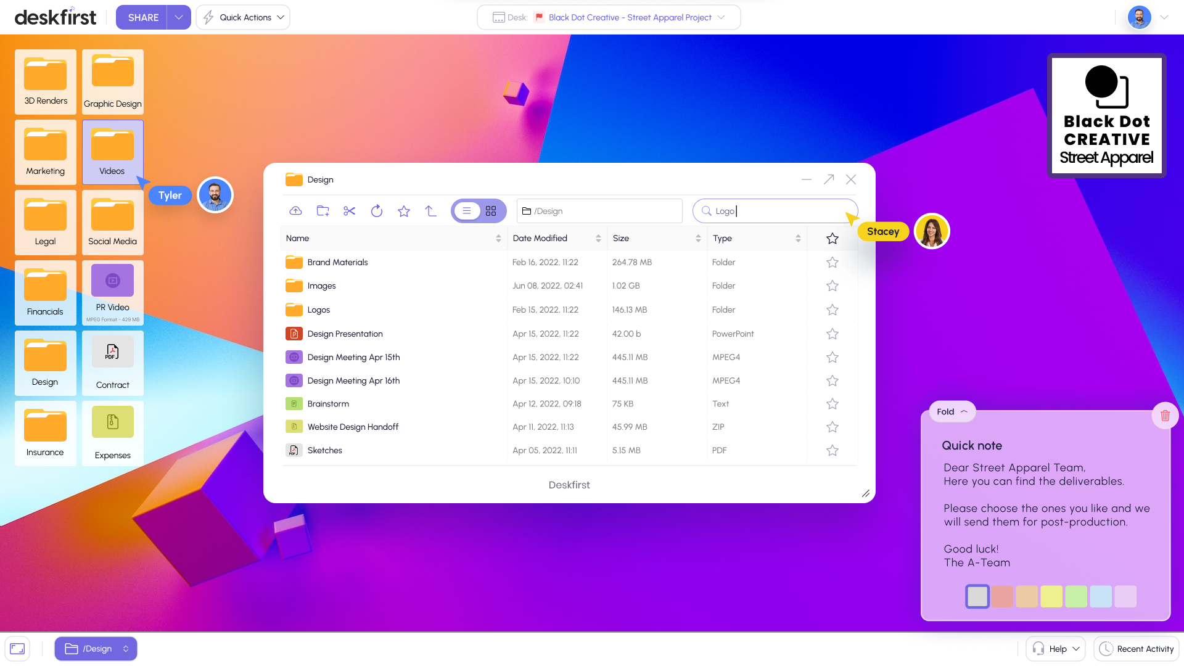The width and height of the screenshot is (1184, 666).
Task: Select the scissors cut icon in the toolbar
Action: [x=349, y=210]
